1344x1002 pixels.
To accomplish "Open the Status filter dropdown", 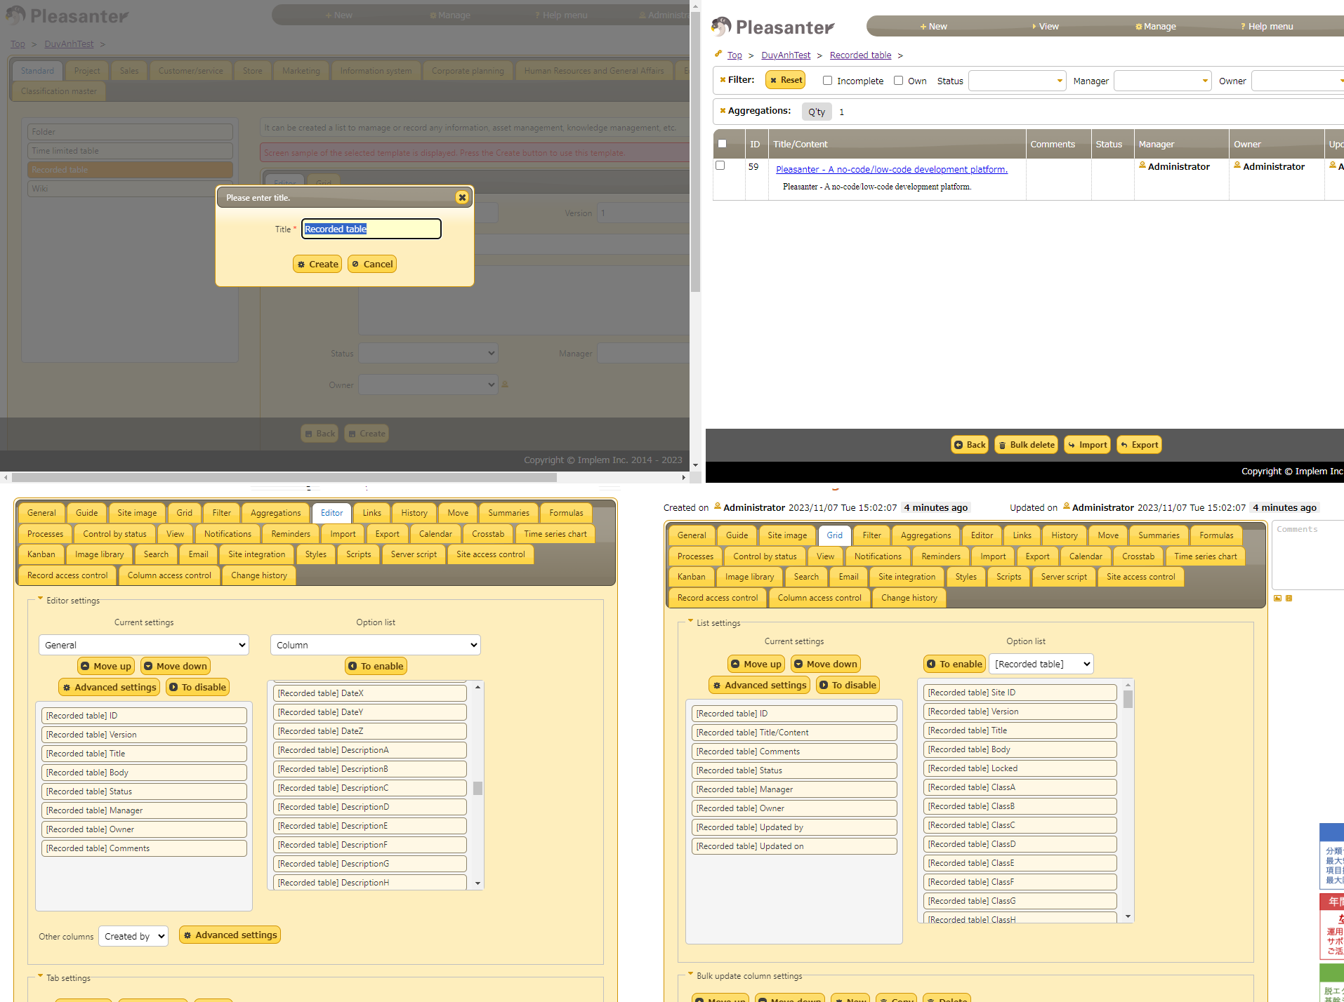I will 1017,81.
